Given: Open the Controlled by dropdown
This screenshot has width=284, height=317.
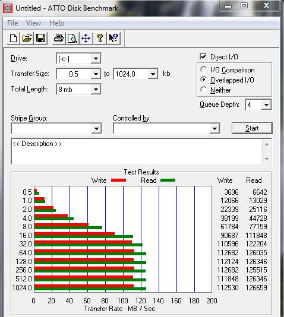Looking at the screenshot, I should coord(166,128).
